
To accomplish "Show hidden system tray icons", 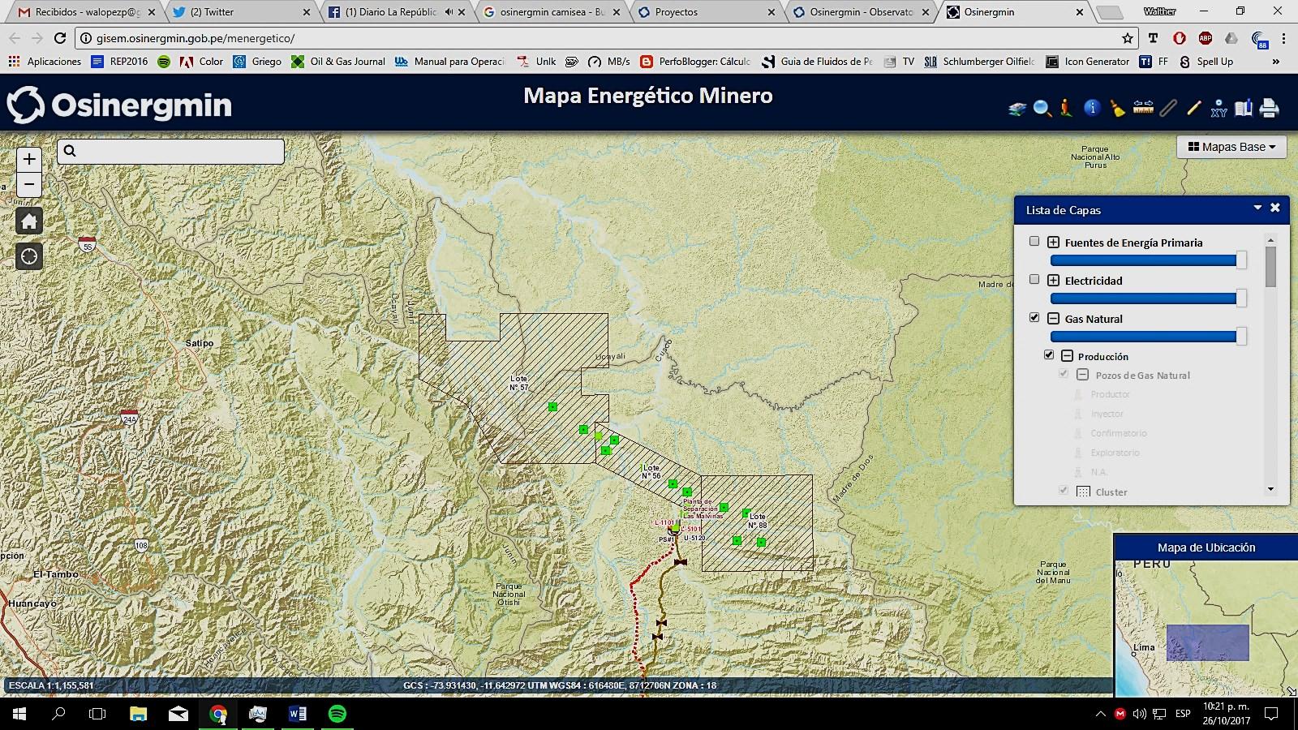I will (1101, 714).
